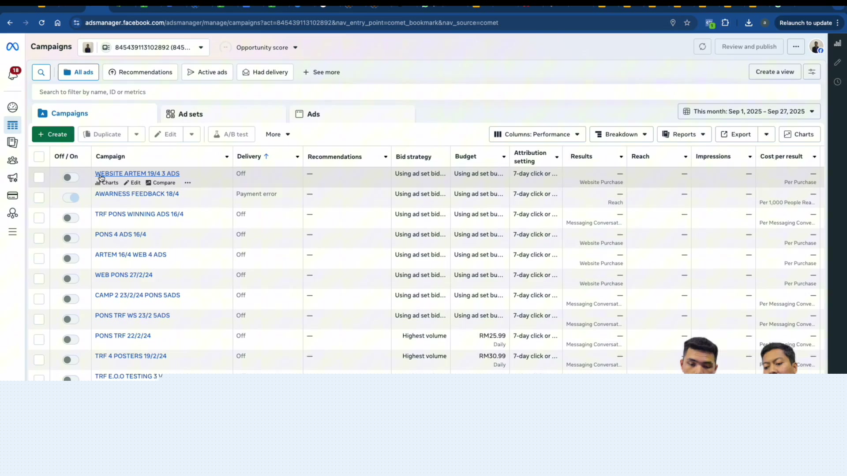The height and width of the screenshot is (476, 847).
Task: Click Relaunch to update button
Action: click(x=806, y=23)
